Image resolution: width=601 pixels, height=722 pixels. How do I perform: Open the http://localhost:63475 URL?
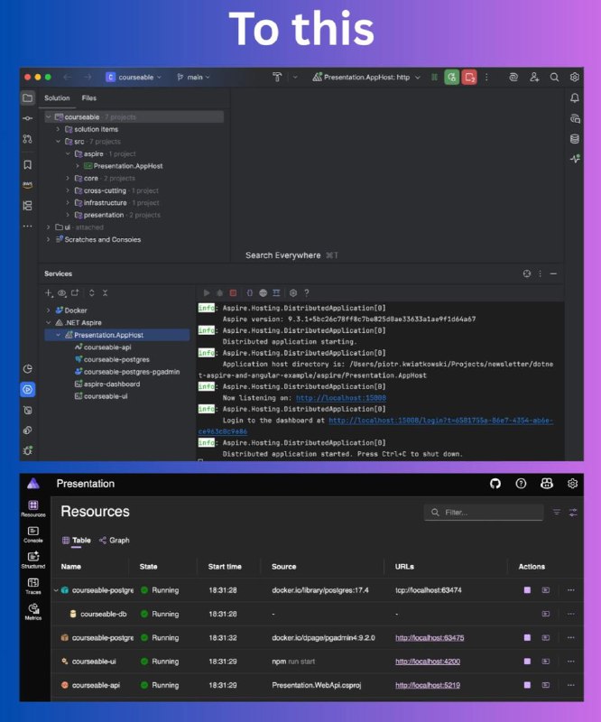point(430,638)
